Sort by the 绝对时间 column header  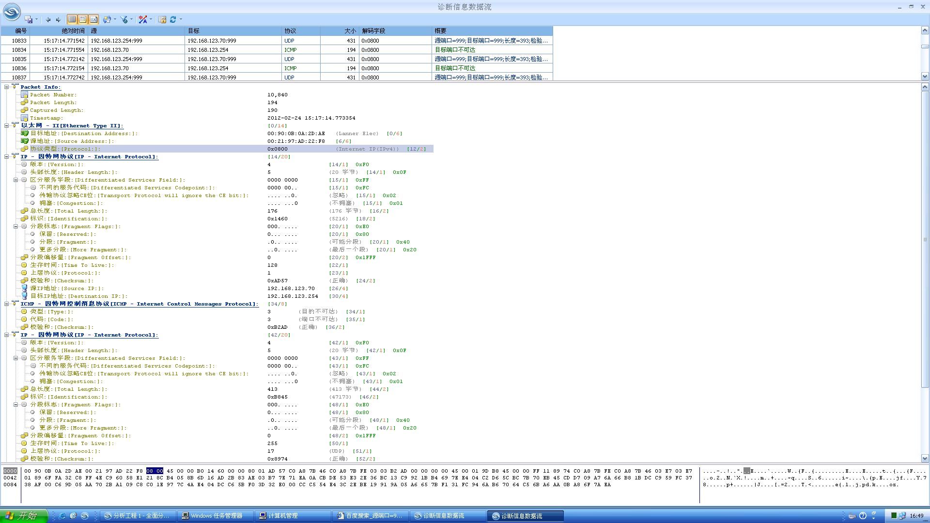[x=73, y=31]
